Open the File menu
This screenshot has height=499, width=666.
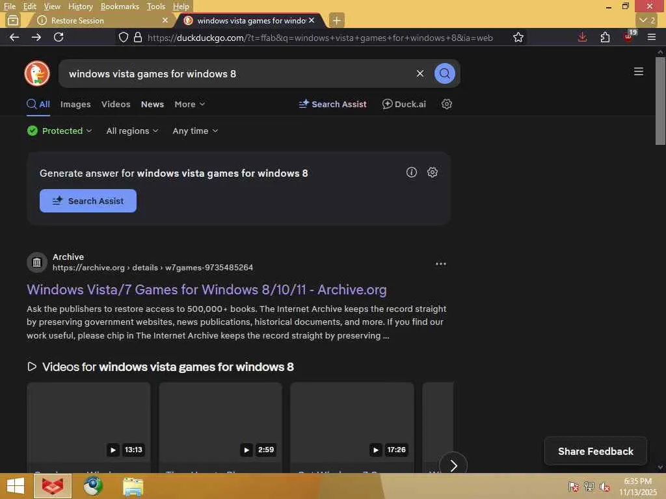click(9, 6)
